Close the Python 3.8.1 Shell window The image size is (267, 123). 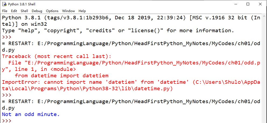pyautogui.click(x=260, y=4)
